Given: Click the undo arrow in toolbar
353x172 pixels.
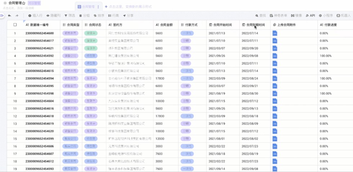Looking at the screenshot, I should click(9, 16).
